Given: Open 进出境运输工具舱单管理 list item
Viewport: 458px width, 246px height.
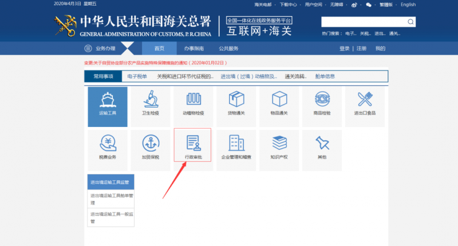Looking at the screenshot, I should click(110, 199).
